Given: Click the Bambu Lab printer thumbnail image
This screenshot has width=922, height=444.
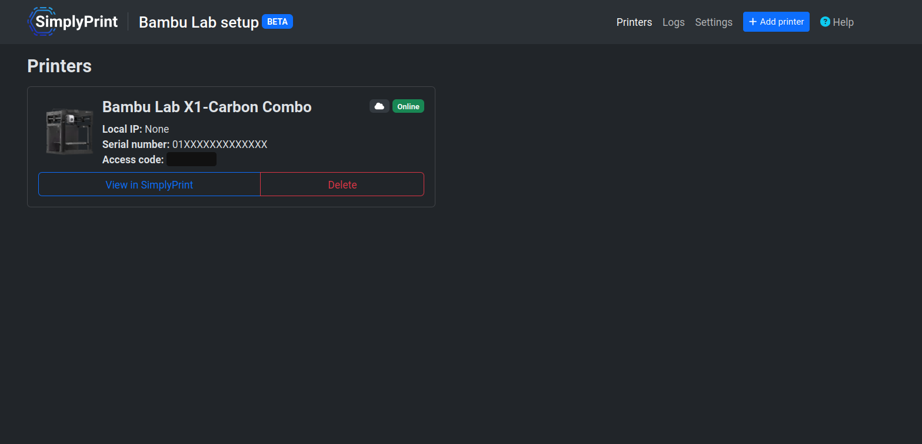Looking at the screenshot, I should pyautogui.click(x=69, y=132).
